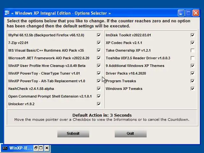
Task: Click the Driver Packs v18.4.2020 label
Action: 126,73
